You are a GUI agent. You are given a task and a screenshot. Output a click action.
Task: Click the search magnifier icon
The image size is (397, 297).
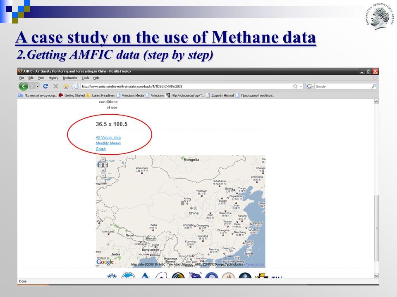[x=373, y=86]
